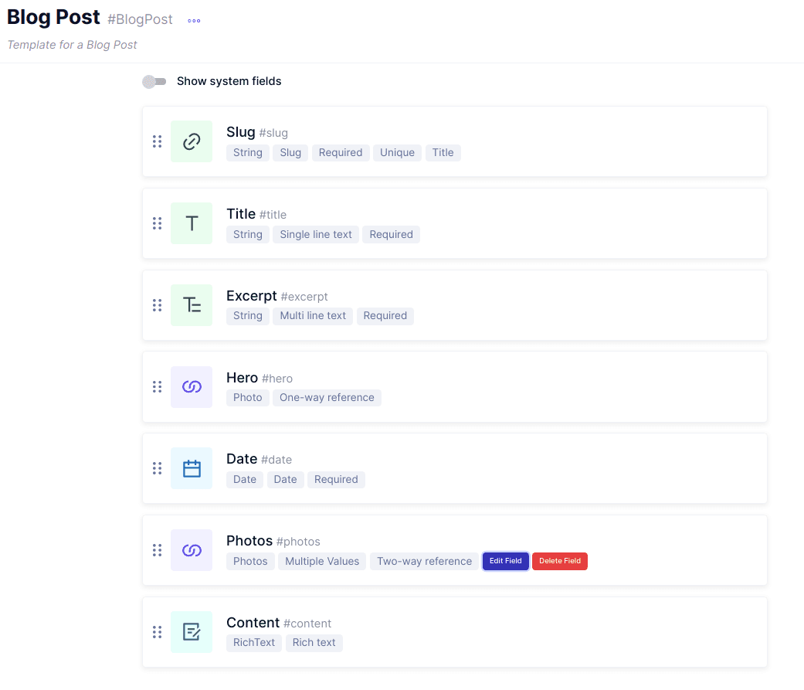Click the One-way reference tag on Hero
Screen dimensions: 804x690
point(327,398)
